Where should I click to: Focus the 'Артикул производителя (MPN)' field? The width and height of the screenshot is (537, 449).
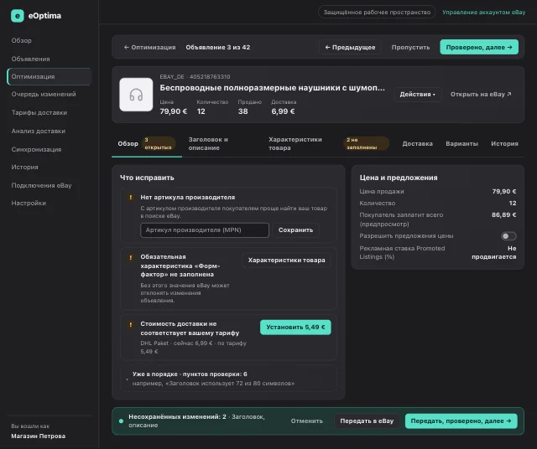pyautogui.click(x=205, y=230)
